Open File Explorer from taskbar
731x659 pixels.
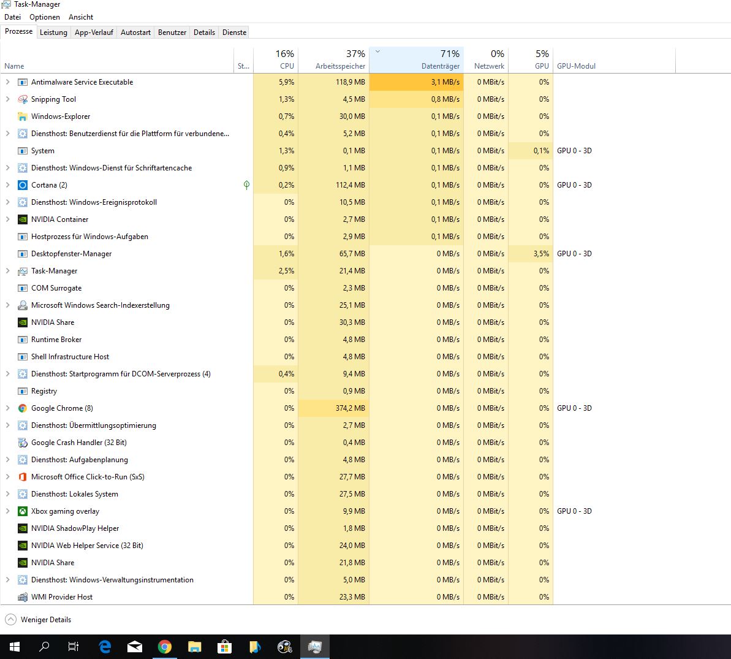pos(194,647)
